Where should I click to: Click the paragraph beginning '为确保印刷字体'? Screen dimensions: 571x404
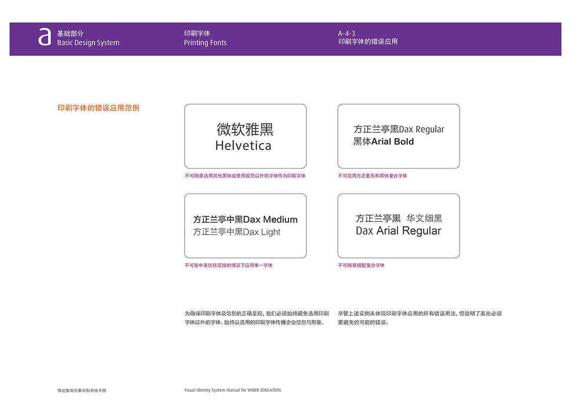tap(256, 318)
